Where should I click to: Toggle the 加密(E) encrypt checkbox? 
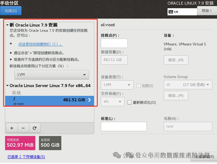(x=138, y=86)
